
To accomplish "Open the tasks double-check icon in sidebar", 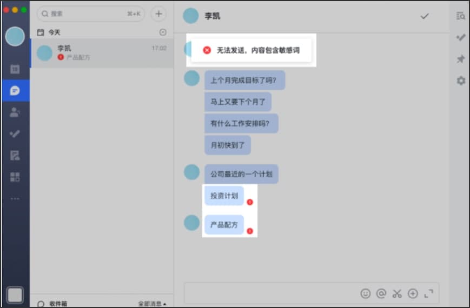I will tap(15, 133).
